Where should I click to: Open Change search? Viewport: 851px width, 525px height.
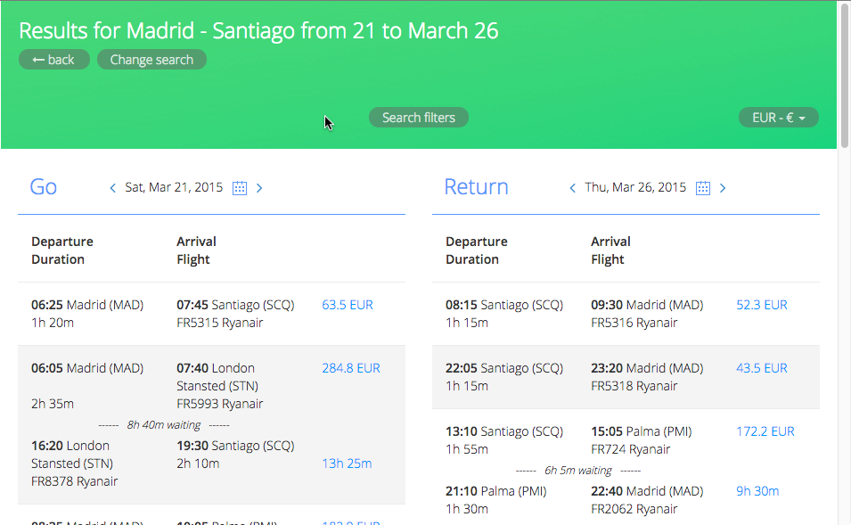pyautogui.click(x=152, y=60)
